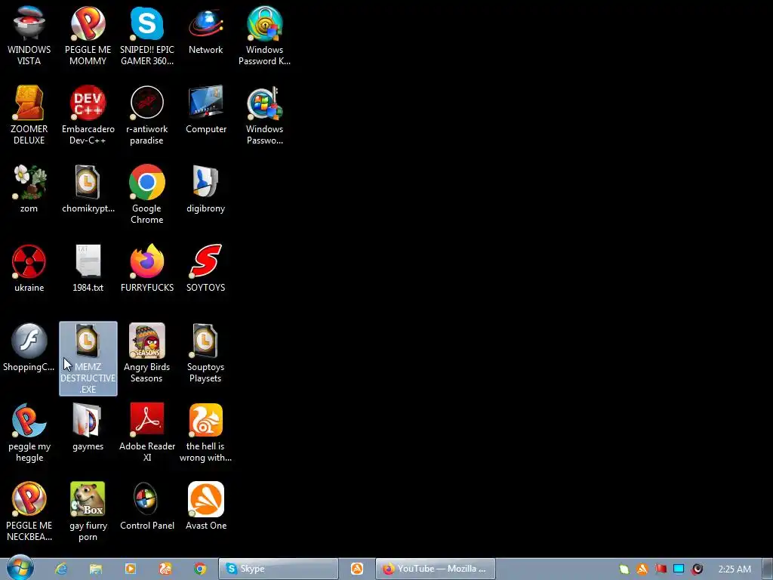
Task: Select Embarcadero Dev-C++ shortcut
Action: pyautogui.click(x=88, y=115)
